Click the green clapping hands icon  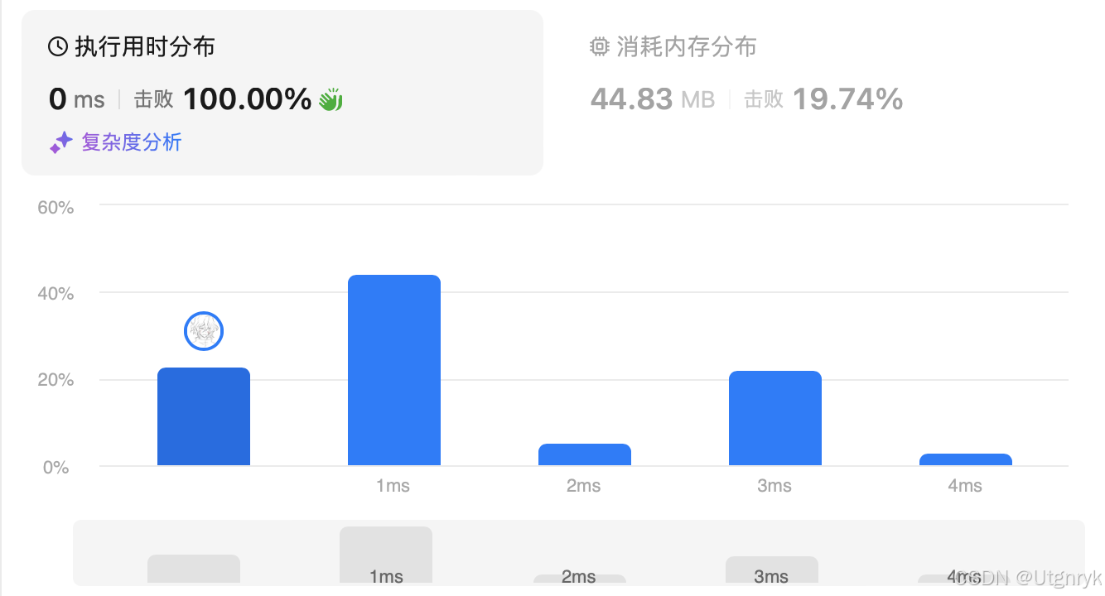331,99
